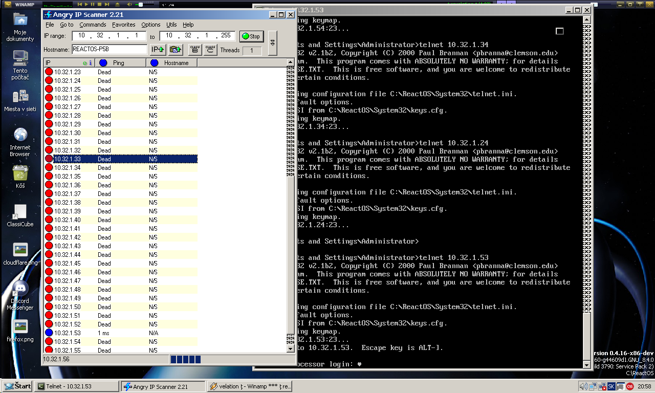The image size is (655, 393).
Task: Click the Ping column header
Action: [118, 63]
